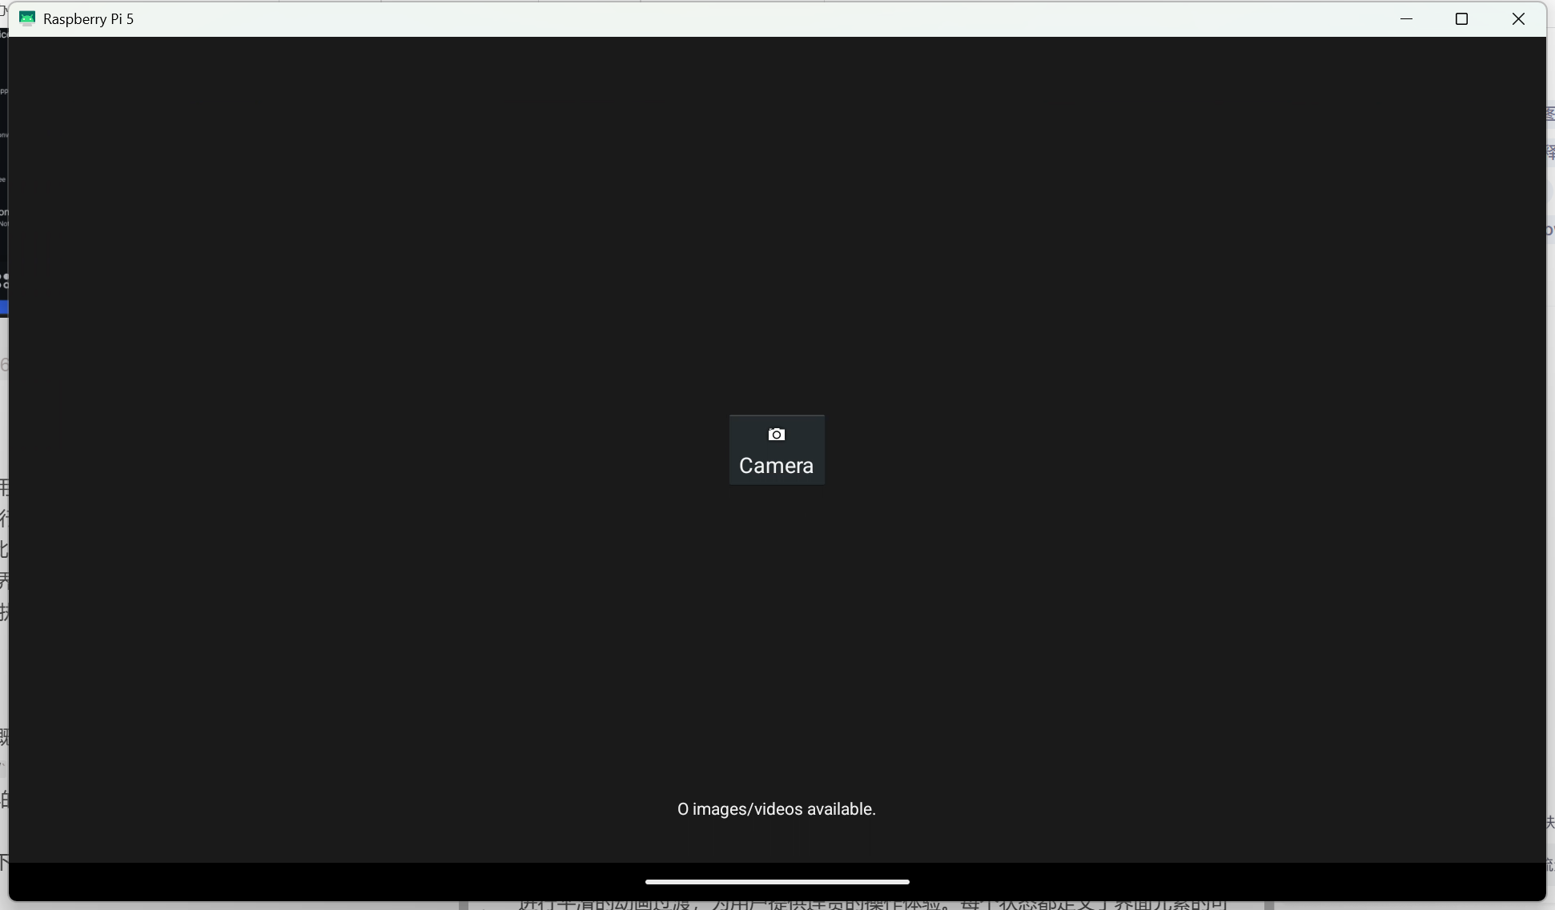
Task: Click the '0 images/videos available.' message
Action: [776, 809]
